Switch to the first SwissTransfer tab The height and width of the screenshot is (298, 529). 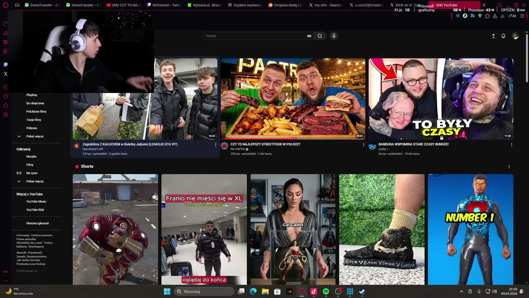click(42, 5)
